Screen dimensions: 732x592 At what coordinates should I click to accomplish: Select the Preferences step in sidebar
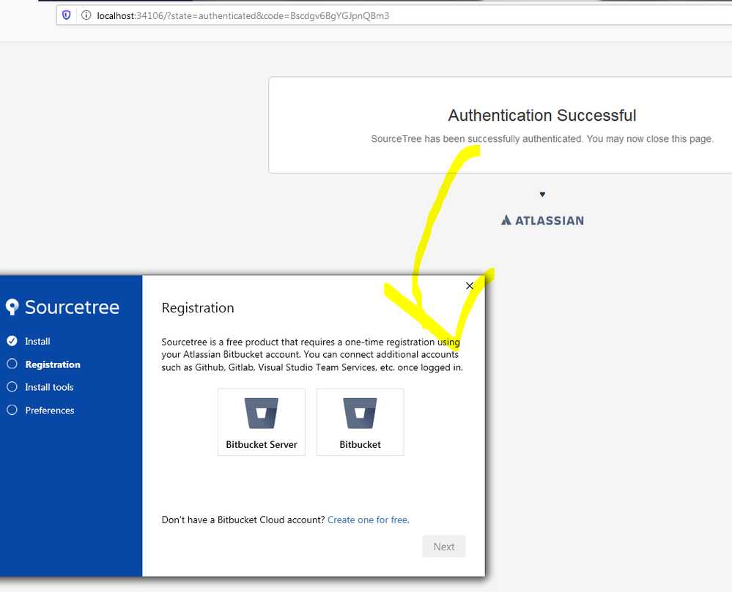pyautogui.click(x=50, y=411)
